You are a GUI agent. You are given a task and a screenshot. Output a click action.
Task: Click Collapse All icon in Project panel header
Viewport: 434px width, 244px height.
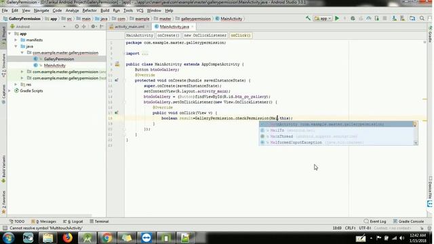pyautogui.click(x=83, y=26)
